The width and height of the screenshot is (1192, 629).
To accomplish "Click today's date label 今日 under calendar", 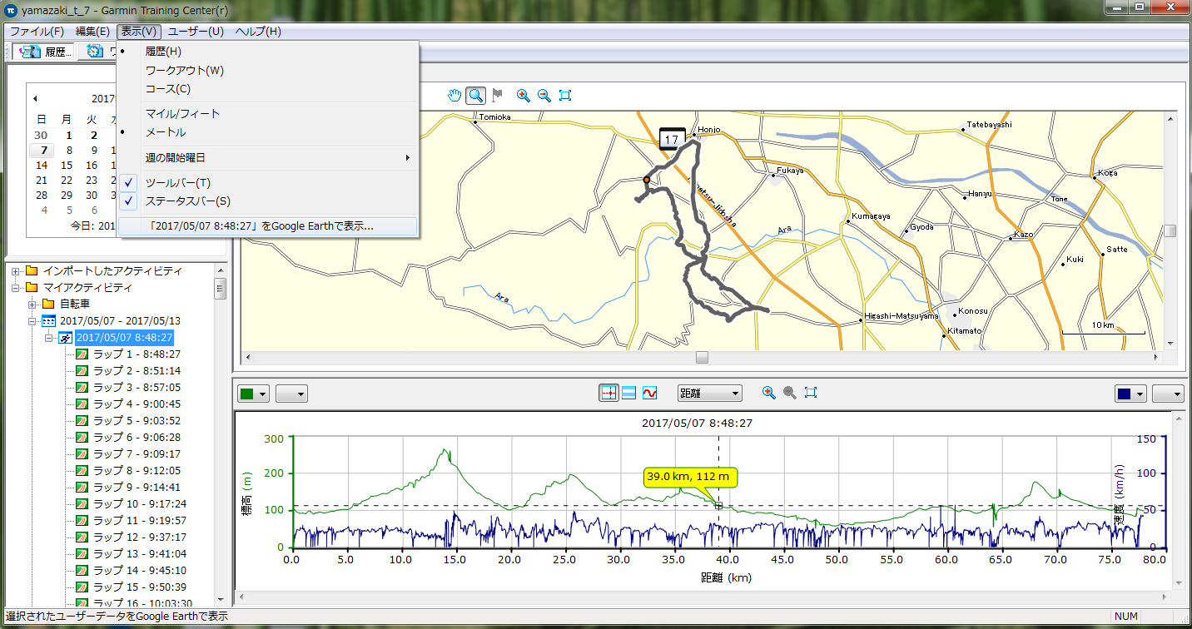I will tap(93, 225).
